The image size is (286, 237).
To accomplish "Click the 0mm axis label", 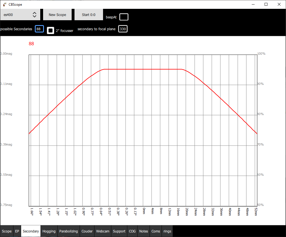I will [x=144, y=211].
